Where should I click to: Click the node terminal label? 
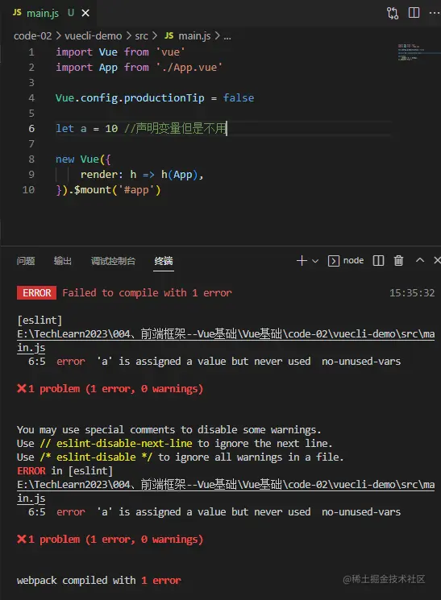353,261
